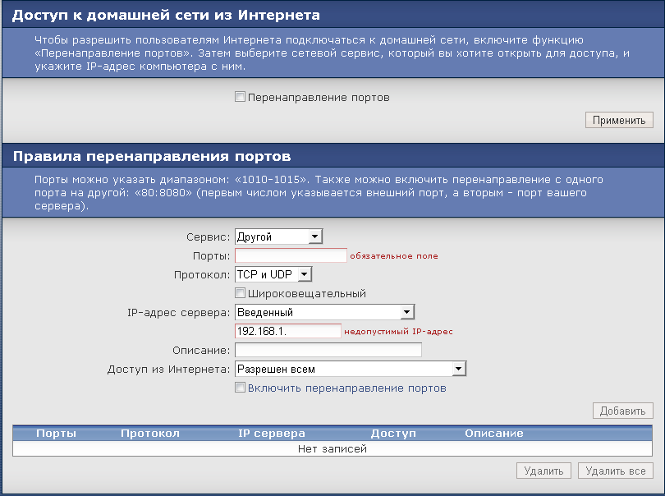Open the Сервис dropdown showing Другой
Image resolution: width=665 pixels, height=496 pixels.
[279, 237]
